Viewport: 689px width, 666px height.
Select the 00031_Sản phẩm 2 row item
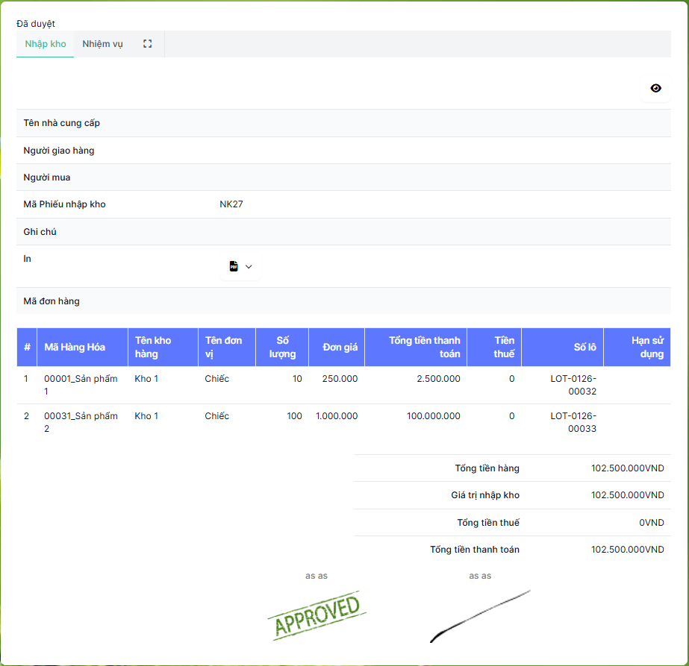coord(81,422)
